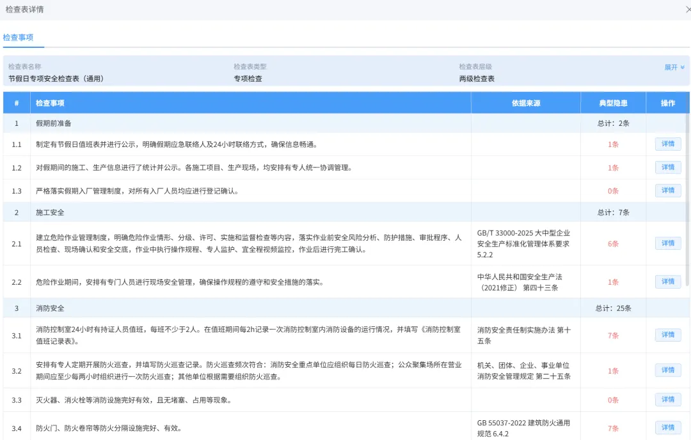Click 7条 hazard count for item 3.4
This screenshot has width=691, height=440.
click(613, 429)
